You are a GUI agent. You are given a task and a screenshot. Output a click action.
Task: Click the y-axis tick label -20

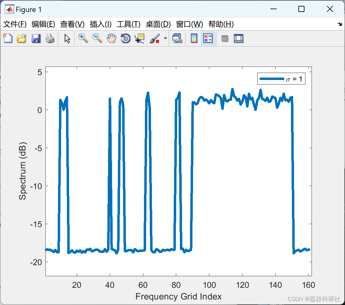36,262
